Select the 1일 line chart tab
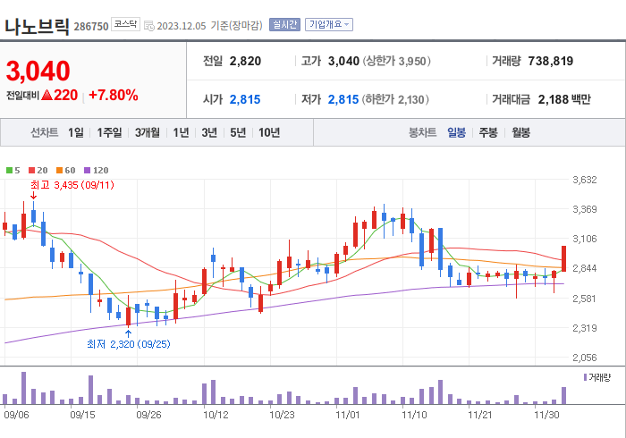The image size is (626, 438). 76,132
